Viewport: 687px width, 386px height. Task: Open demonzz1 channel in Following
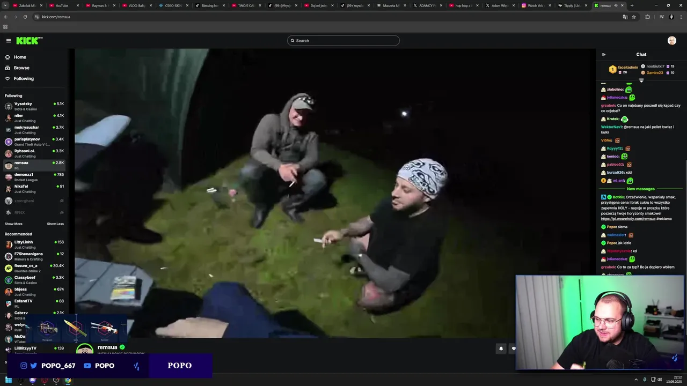[34, 177]
